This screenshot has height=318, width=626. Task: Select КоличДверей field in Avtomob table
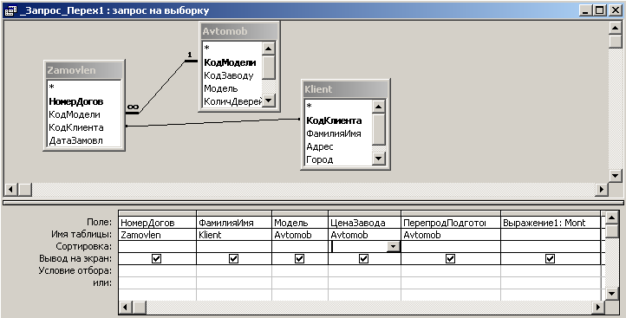pyautogui.click(x=232, y=101)
